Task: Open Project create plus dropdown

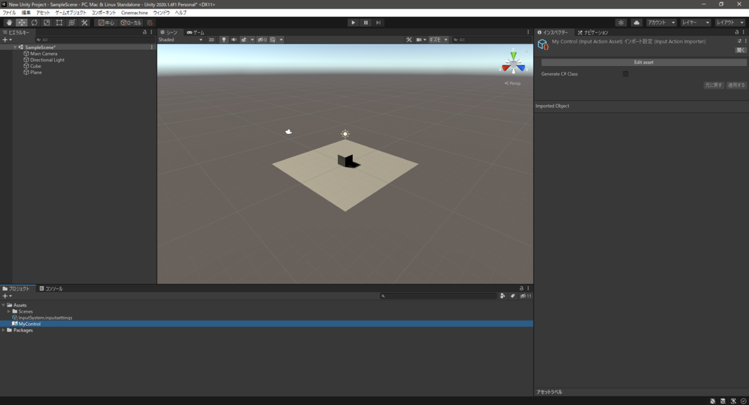Action: (x=7, y=296)
